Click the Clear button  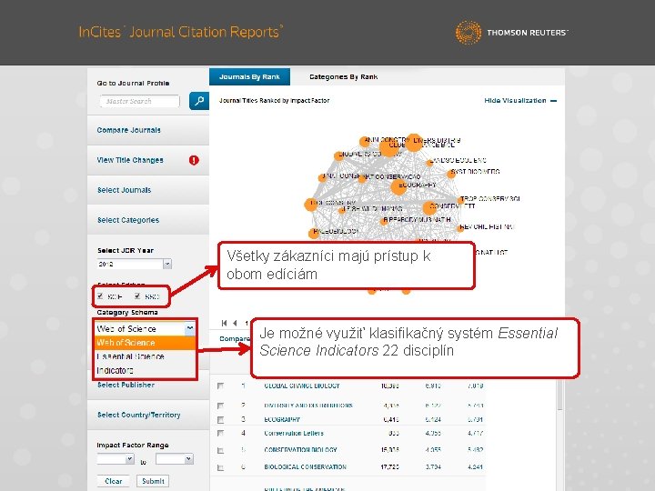[113, 481]
